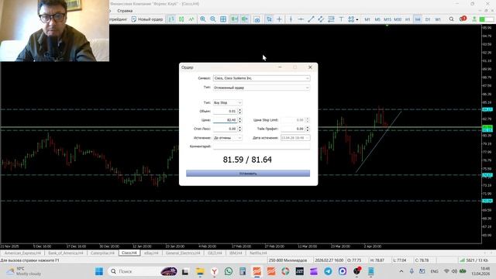Toggle chart auto scroll

234,19
